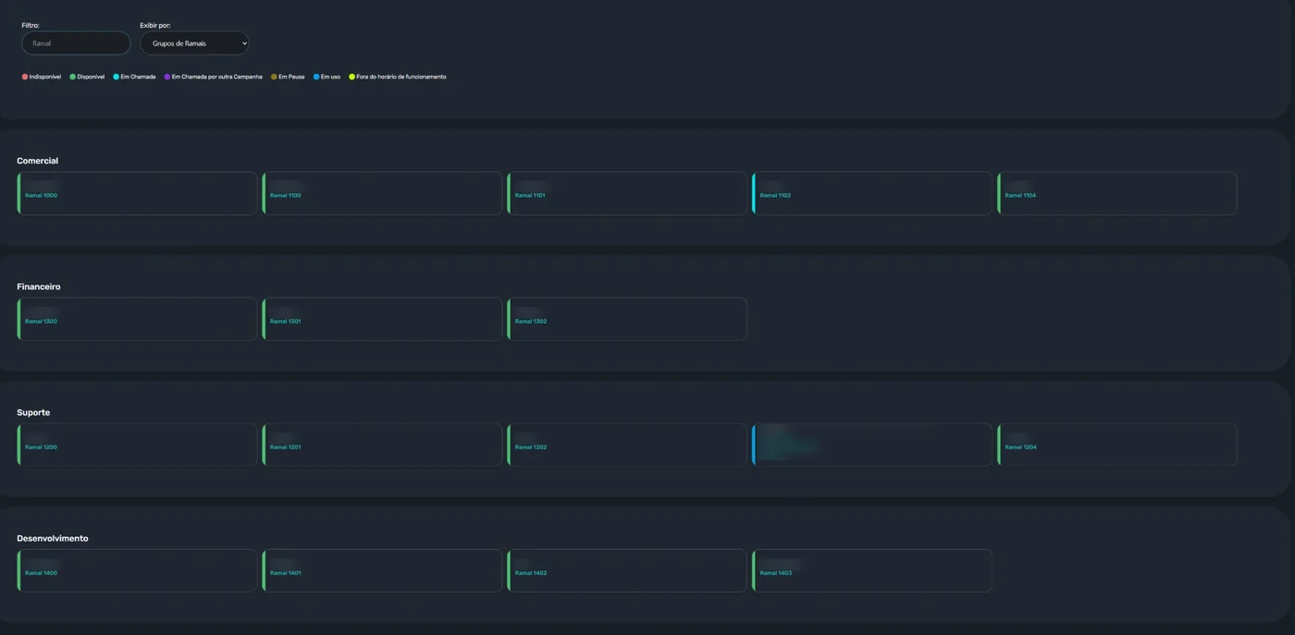Open the Ramal 1302 extension card
Image resolution: width=1295 pixels, height=635 pixels.
(x=627, y=319)
